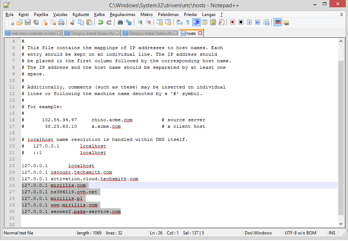Screen dimensions: 348x241
Task: Open the Koduotė menu
Action: [81, 15]
